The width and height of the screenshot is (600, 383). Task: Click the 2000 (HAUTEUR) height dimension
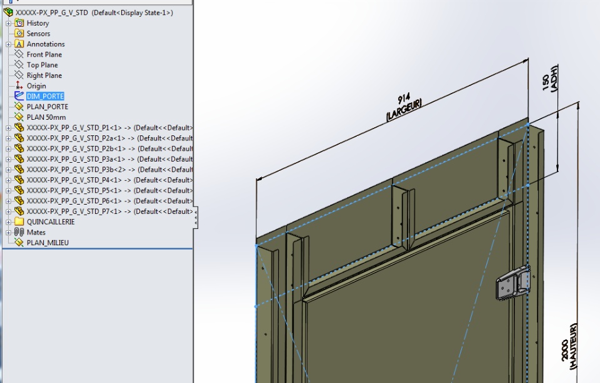coord(569,347)
